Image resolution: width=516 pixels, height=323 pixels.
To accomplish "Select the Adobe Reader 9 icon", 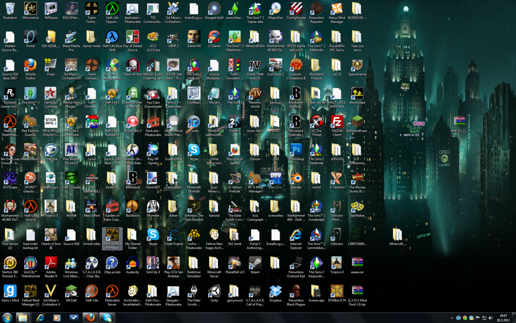I will tap(51, 268).
